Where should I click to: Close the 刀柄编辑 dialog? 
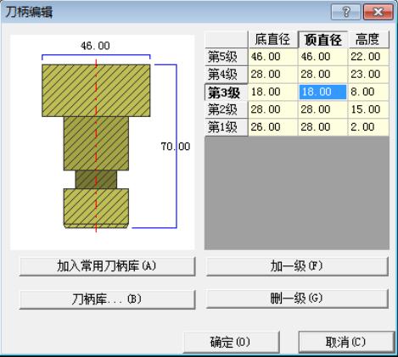pyautogui.click(x=378, y=12)
